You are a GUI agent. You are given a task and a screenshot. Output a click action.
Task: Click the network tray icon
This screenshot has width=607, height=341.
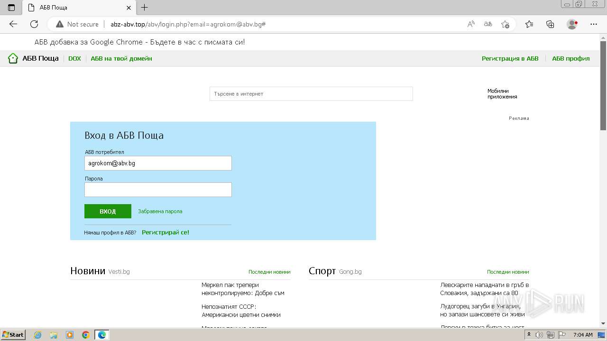point(550,335)
